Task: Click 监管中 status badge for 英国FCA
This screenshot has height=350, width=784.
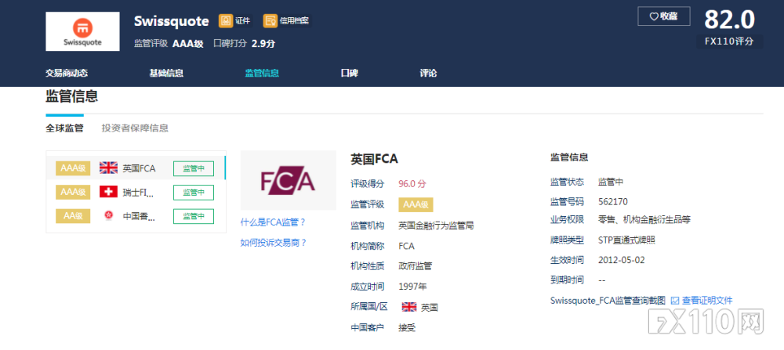Action: coord(194,168)
